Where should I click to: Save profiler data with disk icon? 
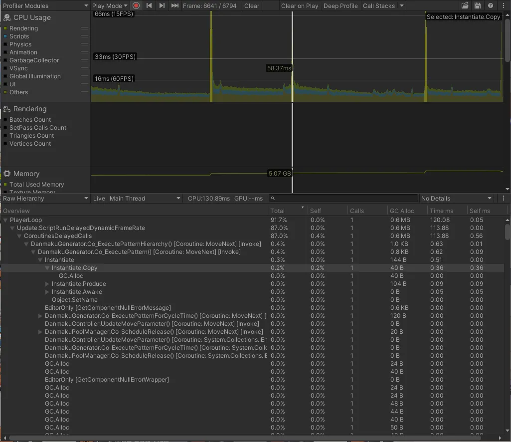[x=478, y=6]
